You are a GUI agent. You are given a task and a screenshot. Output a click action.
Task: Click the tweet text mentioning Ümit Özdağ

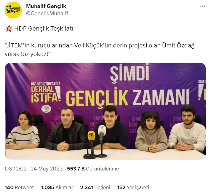100,50
